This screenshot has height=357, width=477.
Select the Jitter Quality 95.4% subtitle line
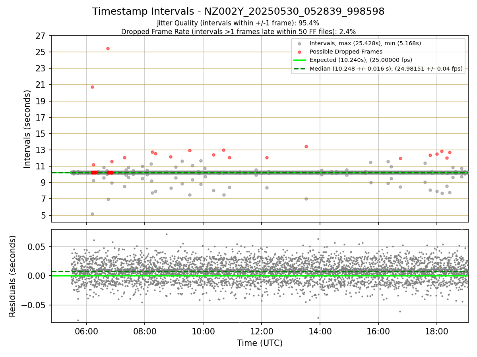238,23
